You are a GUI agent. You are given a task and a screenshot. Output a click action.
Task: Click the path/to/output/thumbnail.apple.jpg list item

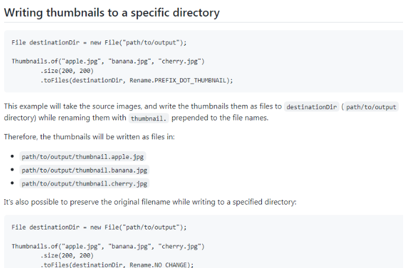click(82, 157)
